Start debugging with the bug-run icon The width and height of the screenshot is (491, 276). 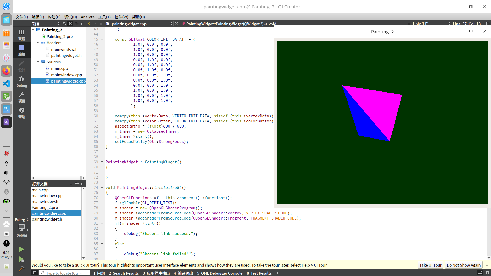21,260
